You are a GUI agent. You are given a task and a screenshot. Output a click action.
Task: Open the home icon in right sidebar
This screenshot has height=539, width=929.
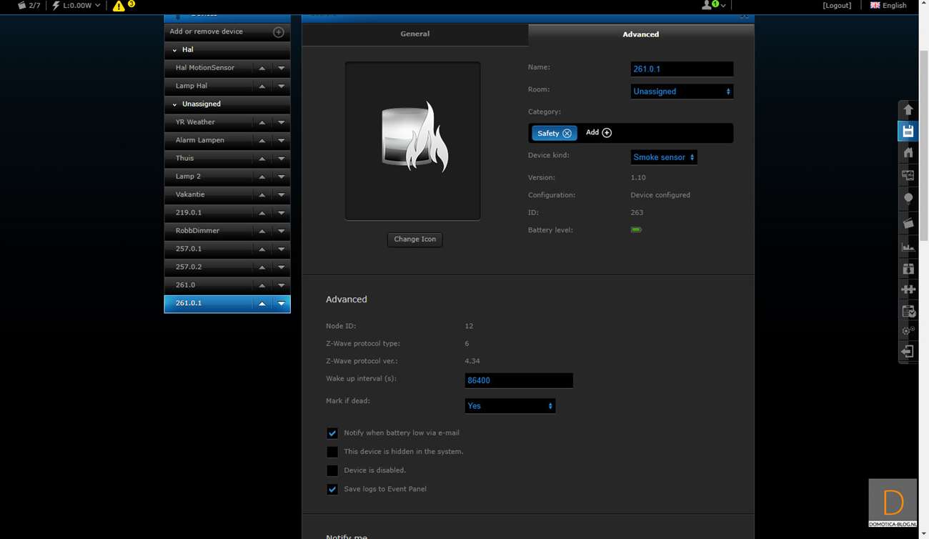(908, 152)
